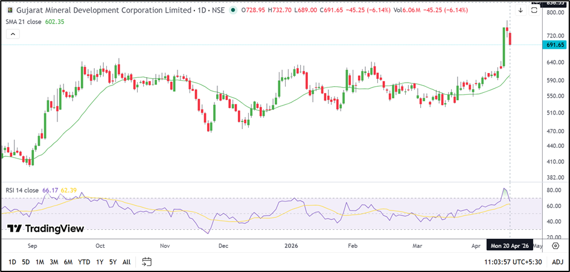Show the 5Y time range
Viewport: 570px width, 272px height.
coord(112,262)
